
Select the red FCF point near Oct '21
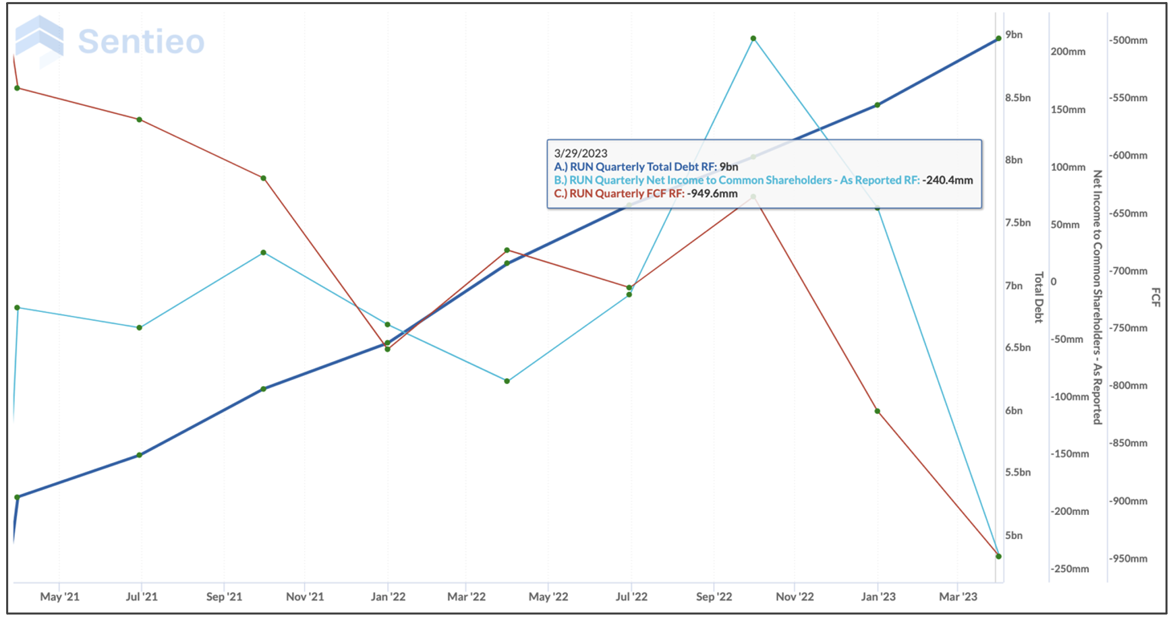point(264,178)
